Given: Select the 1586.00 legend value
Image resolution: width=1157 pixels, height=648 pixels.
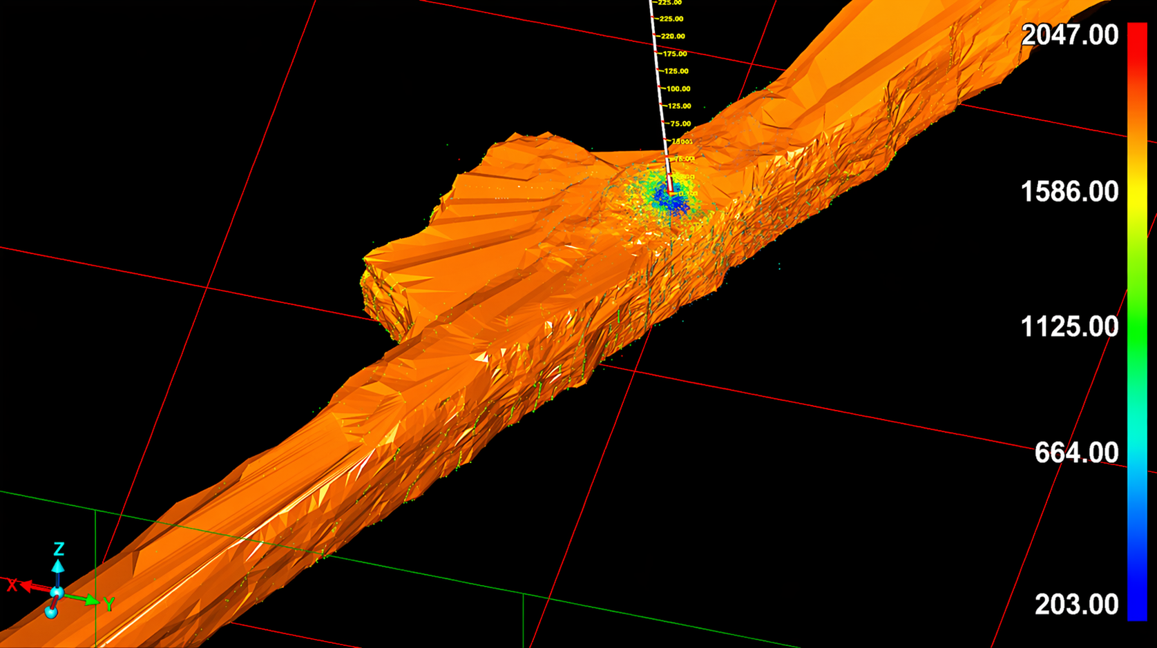Looking at the screenshot, I should click(1069, 192).
